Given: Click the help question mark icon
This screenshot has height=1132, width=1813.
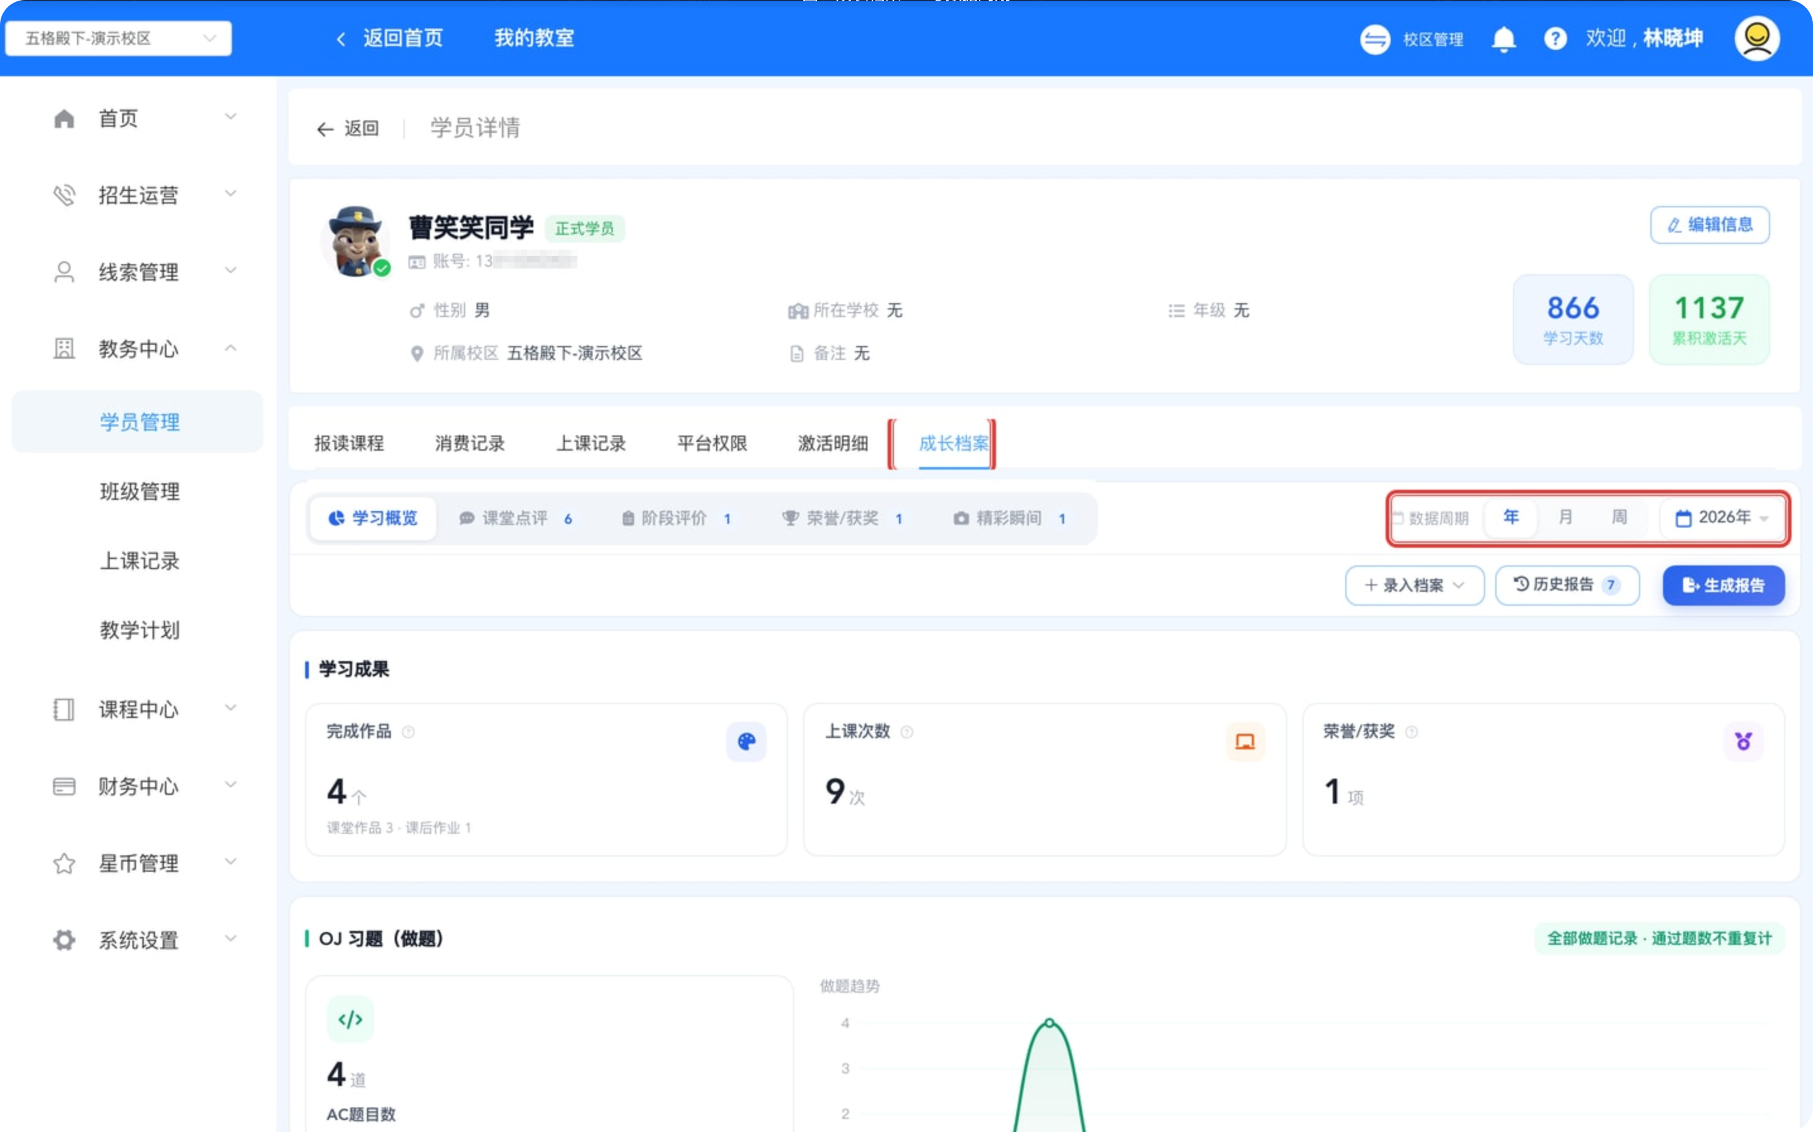Looking at the screenshot, I should click(1555, 39).
